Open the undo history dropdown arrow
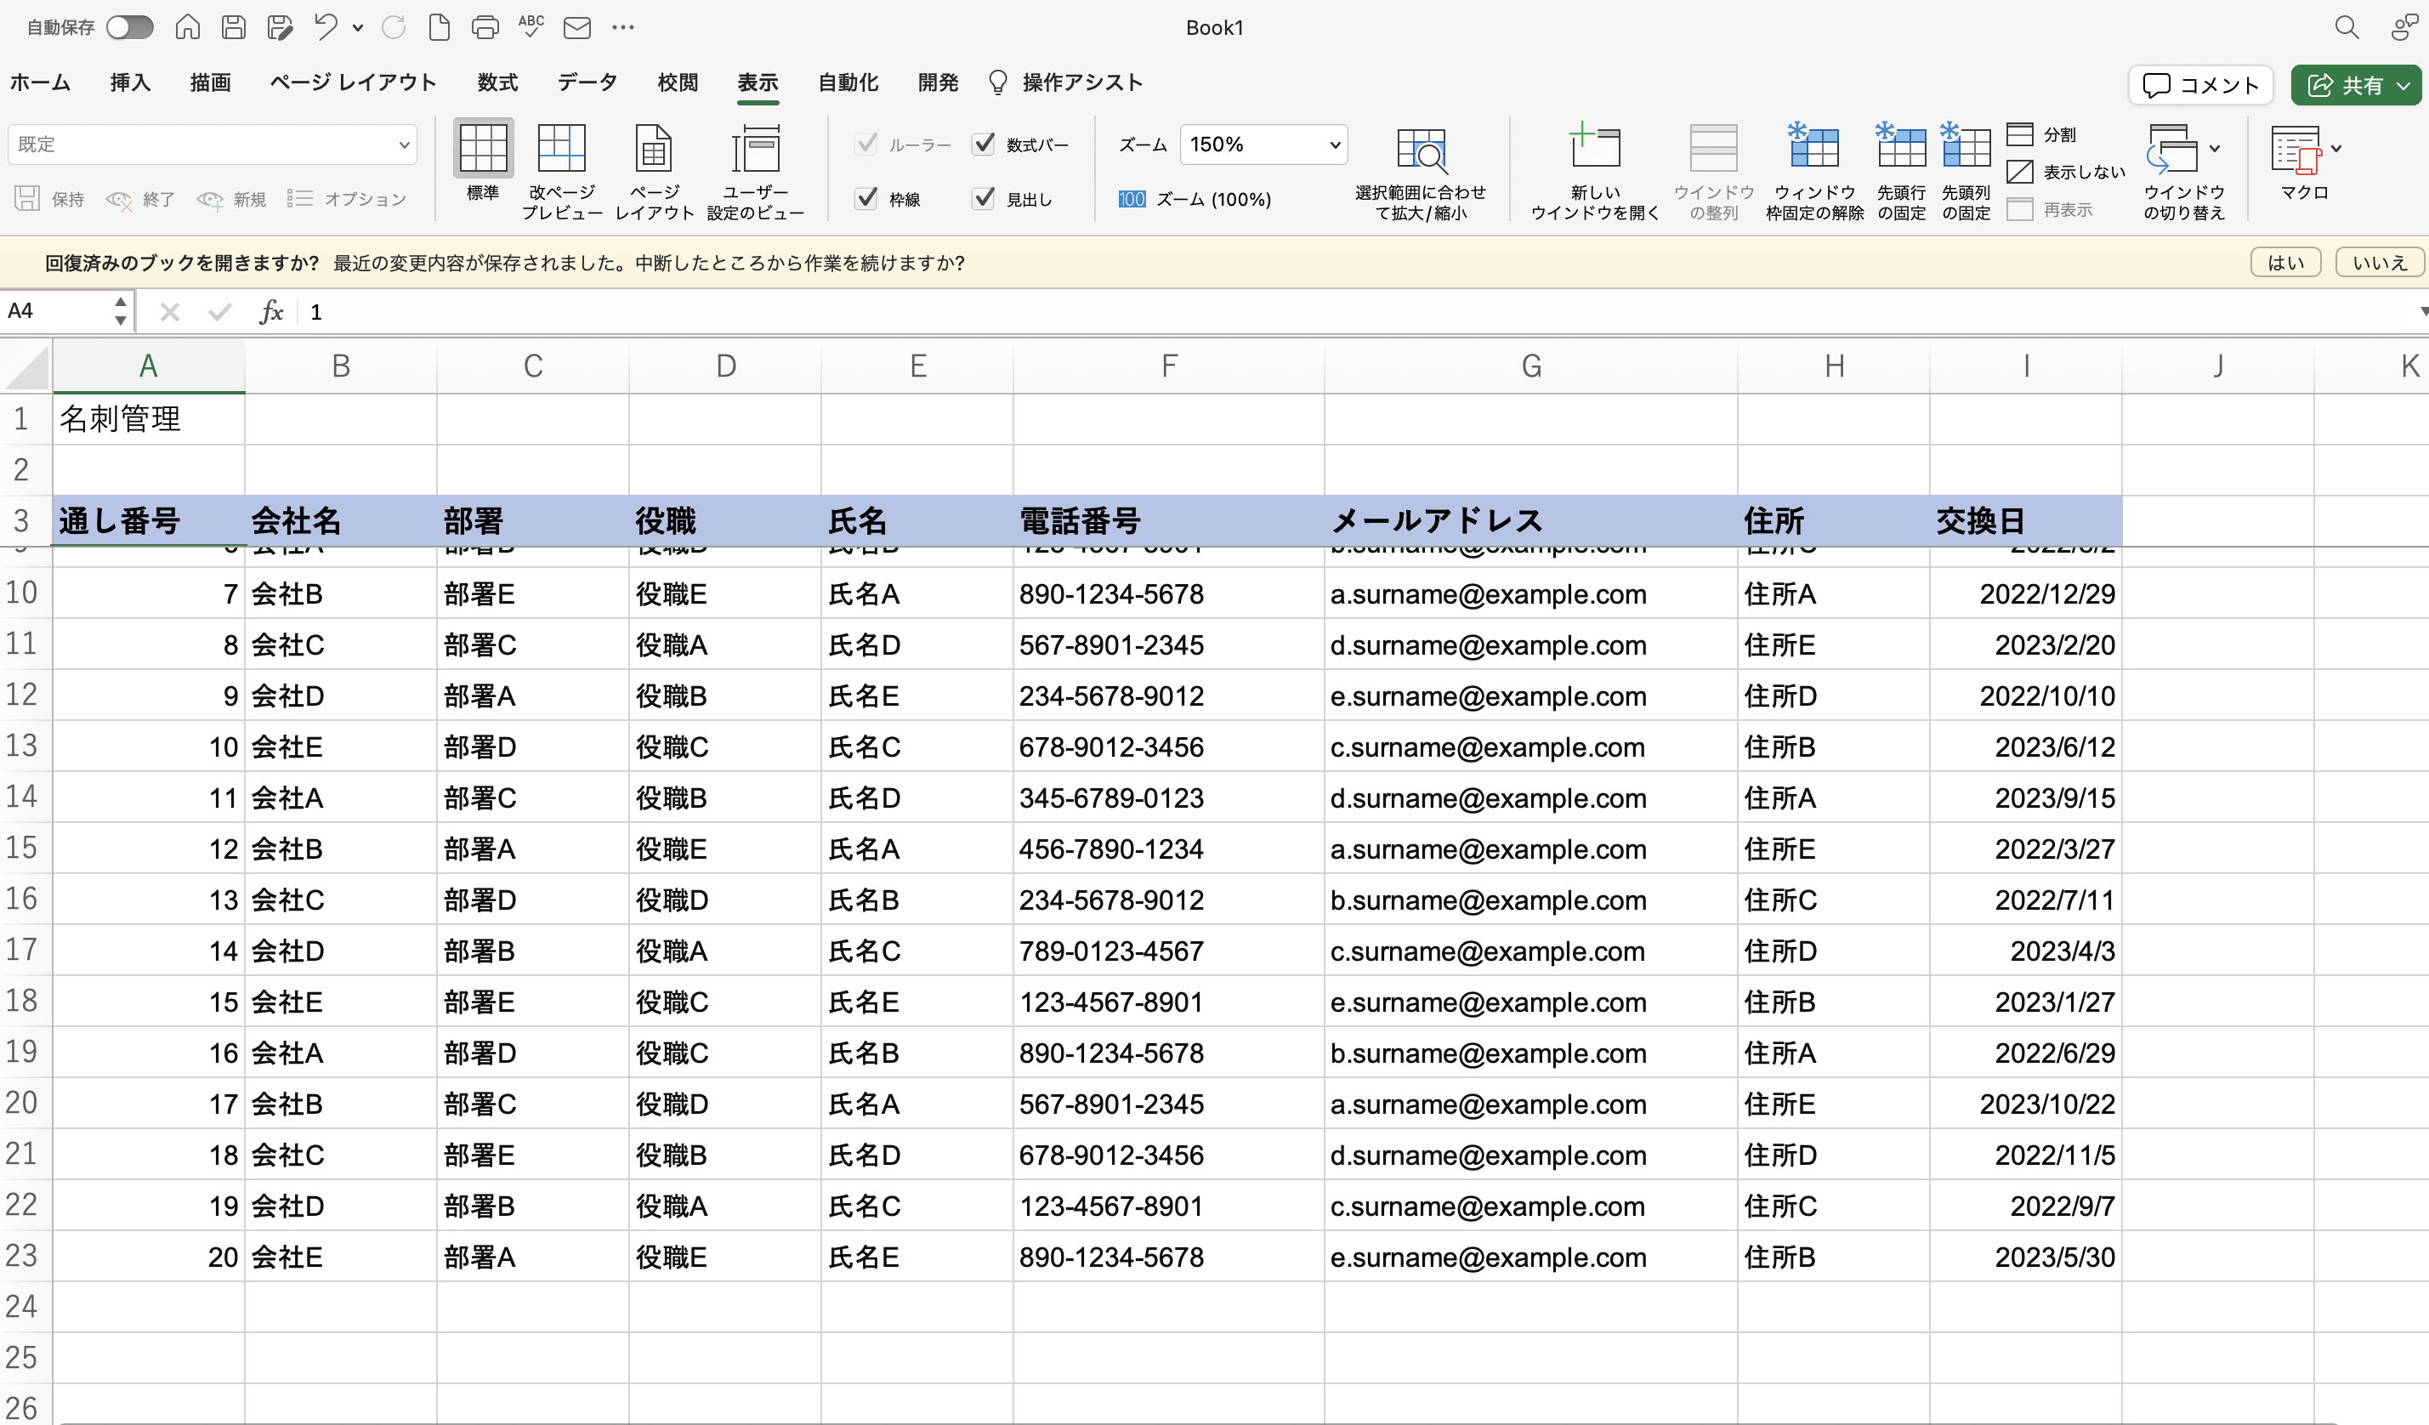Screen dimensions: 2429x1425 pyautogui.click(x=359, y=28)
